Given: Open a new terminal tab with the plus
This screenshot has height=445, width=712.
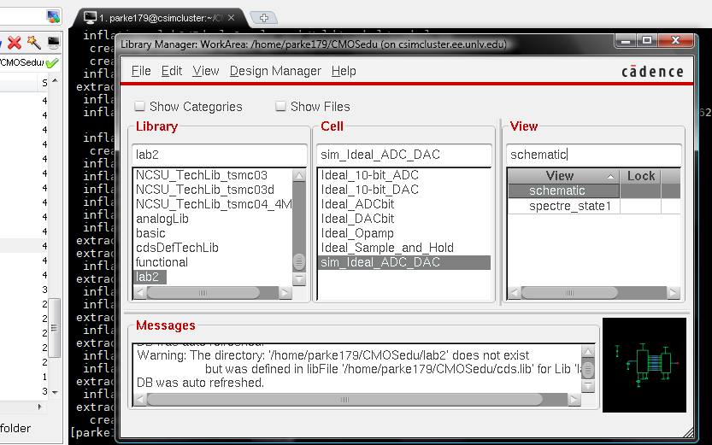Looking at the screenshot, I should click(x=264, y=17).
